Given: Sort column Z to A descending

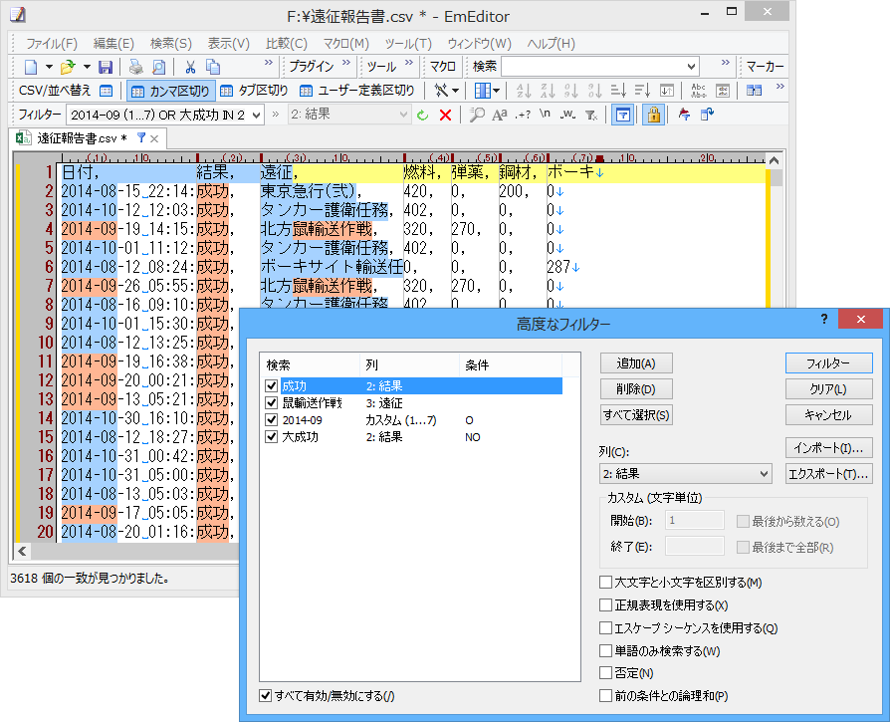Looking at the screenshot, I should pyautogui.click(x=548, y=91).
